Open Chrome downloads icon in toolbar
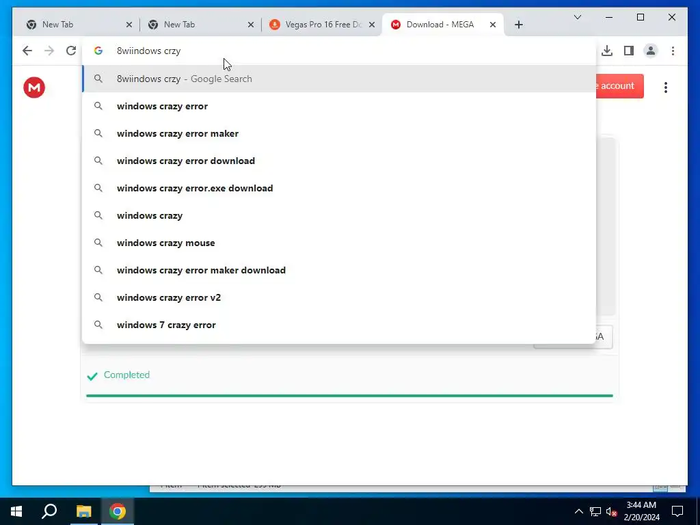This screenshot has width=700, height=525. coord(607,51)
